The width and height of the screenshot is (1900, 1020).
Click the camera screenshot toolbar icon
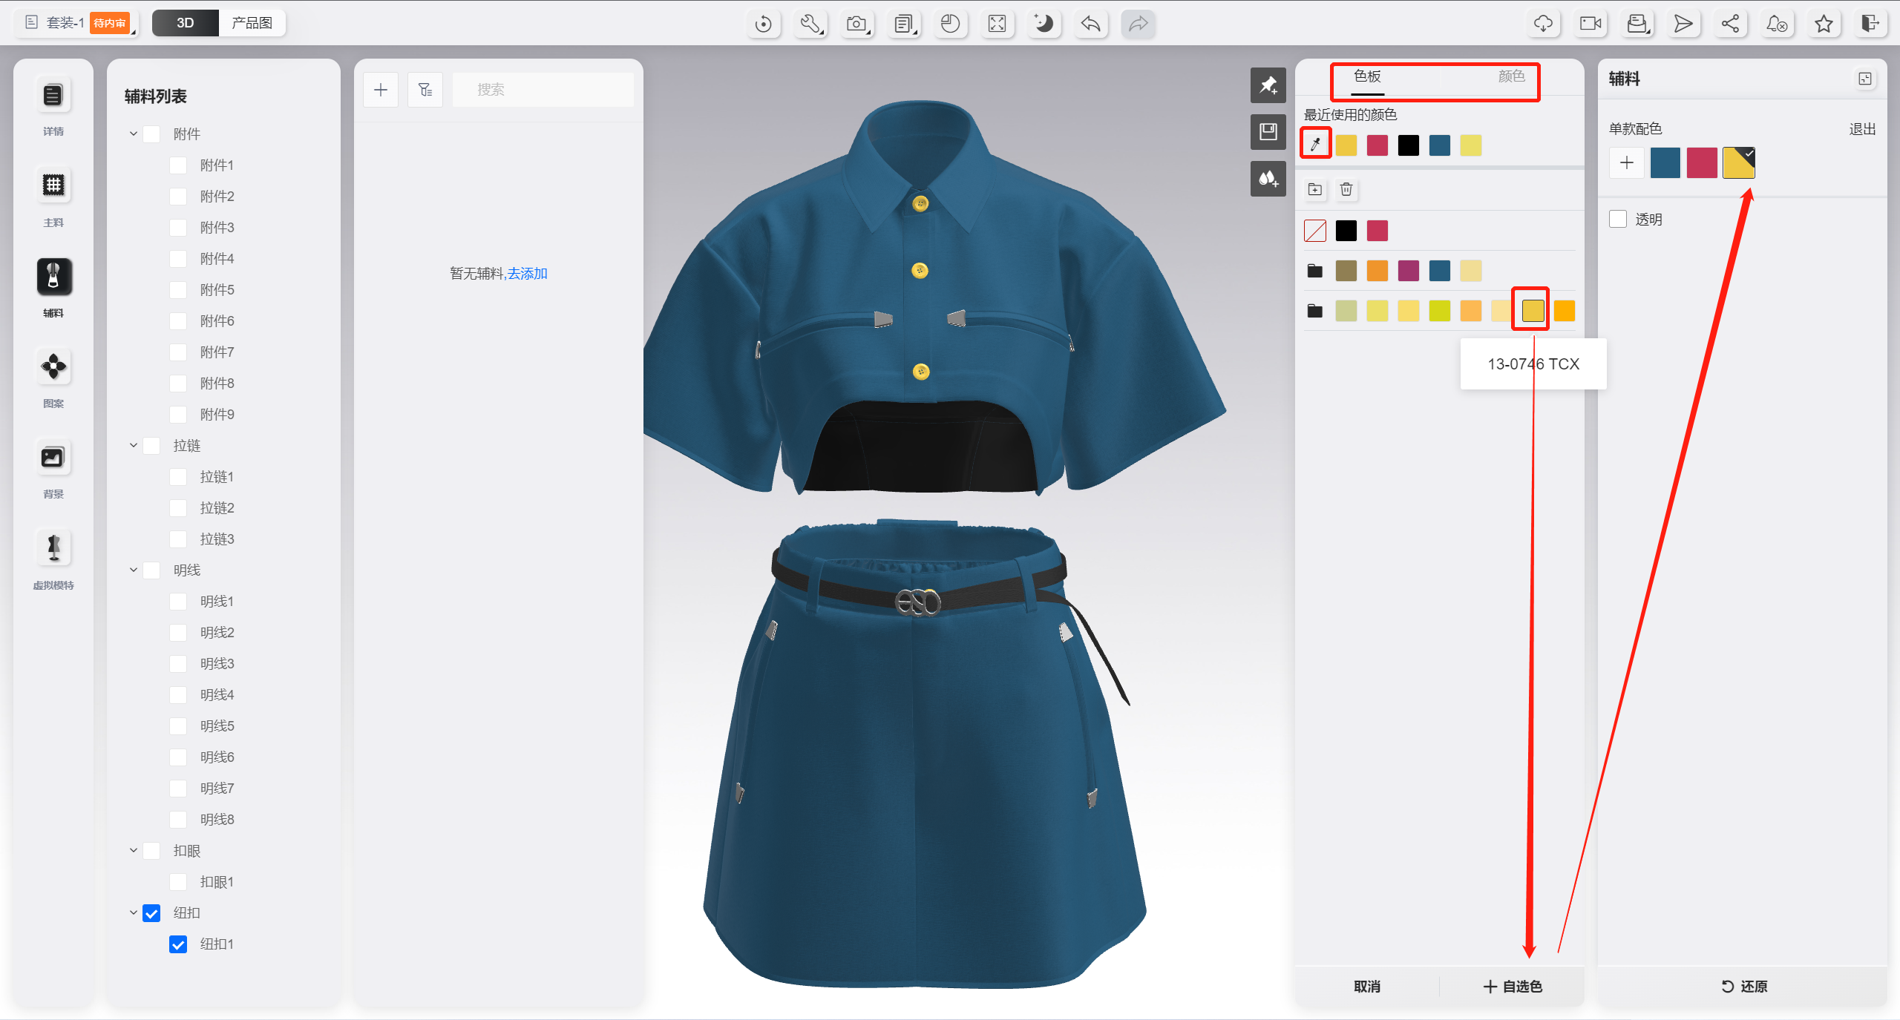point(856,24)
